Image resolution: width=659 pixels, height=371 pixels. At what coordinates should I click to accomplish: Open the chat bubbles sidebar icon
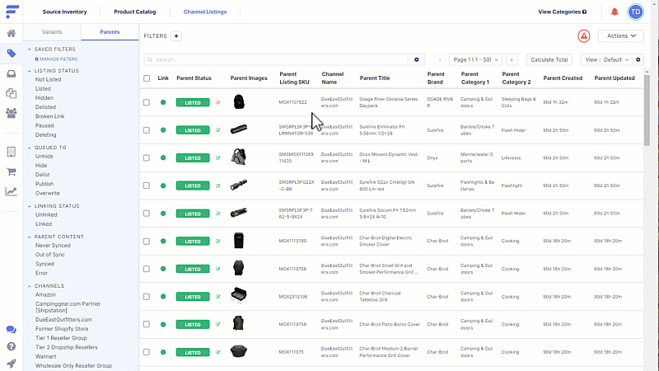click(x=12, y=329)
